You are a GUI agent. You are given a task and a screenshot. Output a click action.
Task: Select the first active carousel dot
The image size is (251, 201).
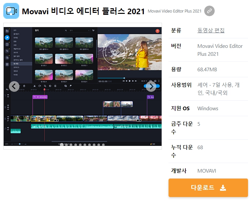pos(62,145)
